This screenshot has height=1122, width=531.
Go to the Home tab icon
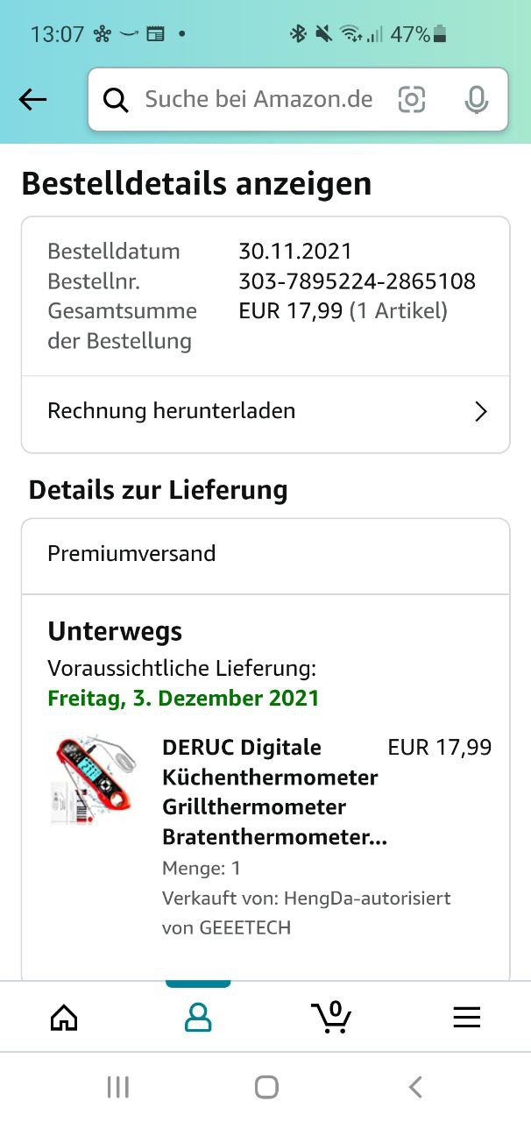click(64, 1017)
